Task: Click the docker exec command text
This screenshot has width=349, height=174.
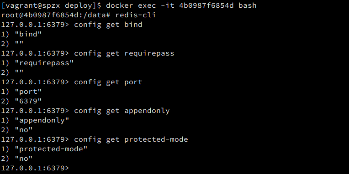Action: click(181, 5)
